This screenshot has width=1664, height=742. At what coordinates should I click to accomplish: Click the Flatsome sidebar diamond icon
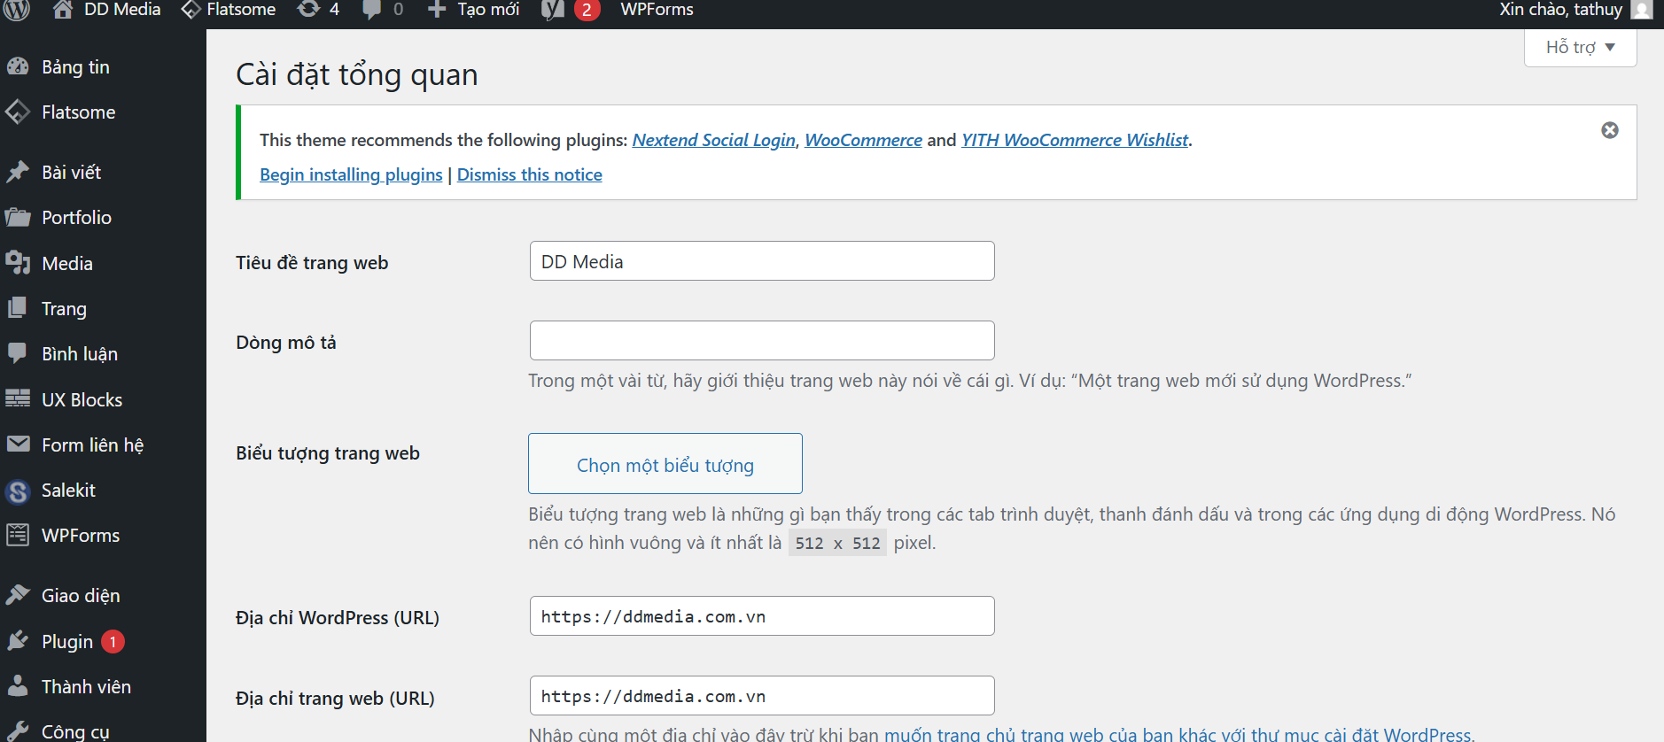point(18,112)
